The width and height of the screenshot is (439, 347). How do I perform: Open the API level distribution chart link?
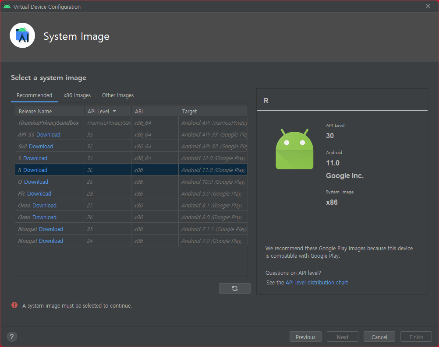317,282
